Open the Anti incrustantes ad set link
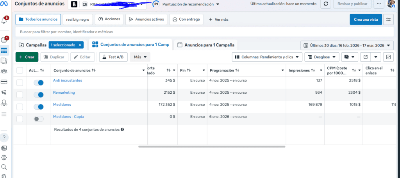This screenshot has height=178, width=400. (68, 80)
